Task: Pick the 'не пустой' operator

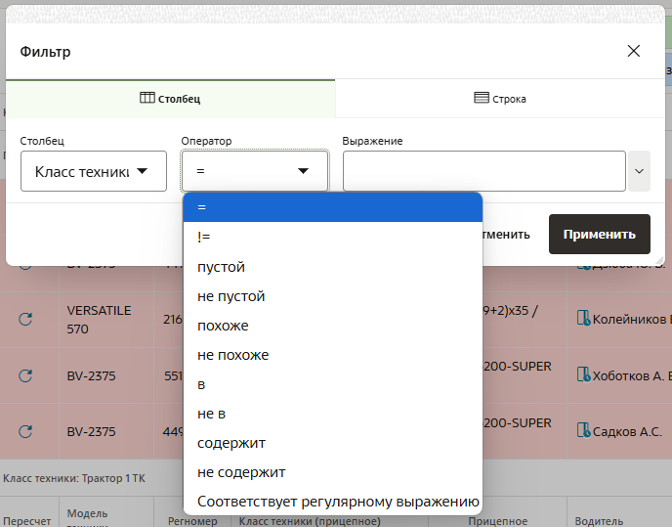Action: click(332, 296)
